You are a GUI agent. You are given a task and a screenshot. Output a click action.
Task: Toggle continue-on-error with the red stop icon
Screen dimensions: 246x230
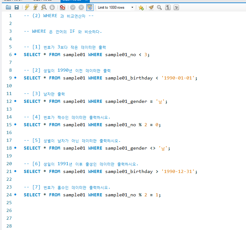pyautogui.click(x=62, y=7)
